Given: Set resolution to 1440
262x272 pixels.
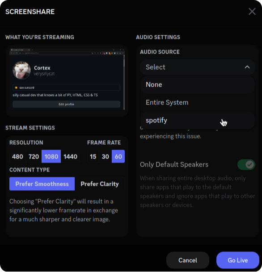Looking at the screenshot, I should (x=70, y=156).
